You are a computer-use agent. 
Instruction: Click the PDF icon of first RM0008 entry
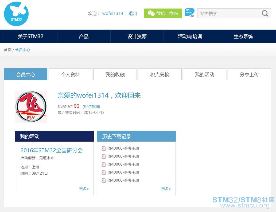tap(103, 149)
